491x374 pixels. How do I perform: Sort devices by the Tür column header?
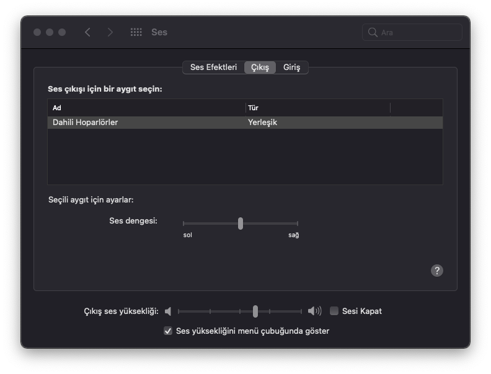click(x=317, y=108)
